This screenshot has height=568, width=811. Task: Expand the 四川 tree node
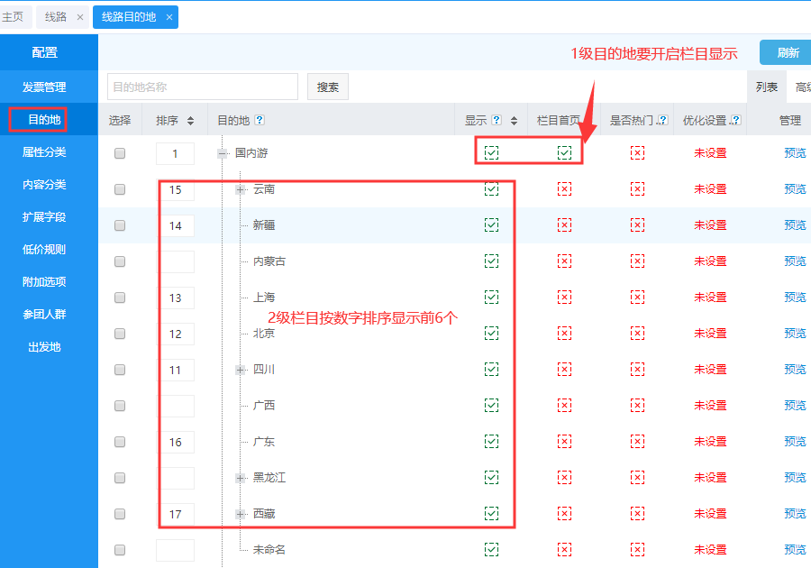coord(241,370)
